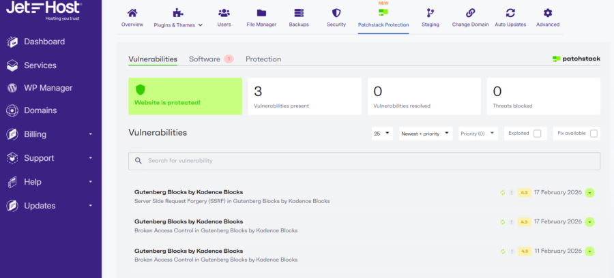Click the WP Manager WordPress icon

pyautogui.click(x=12, y=88)
